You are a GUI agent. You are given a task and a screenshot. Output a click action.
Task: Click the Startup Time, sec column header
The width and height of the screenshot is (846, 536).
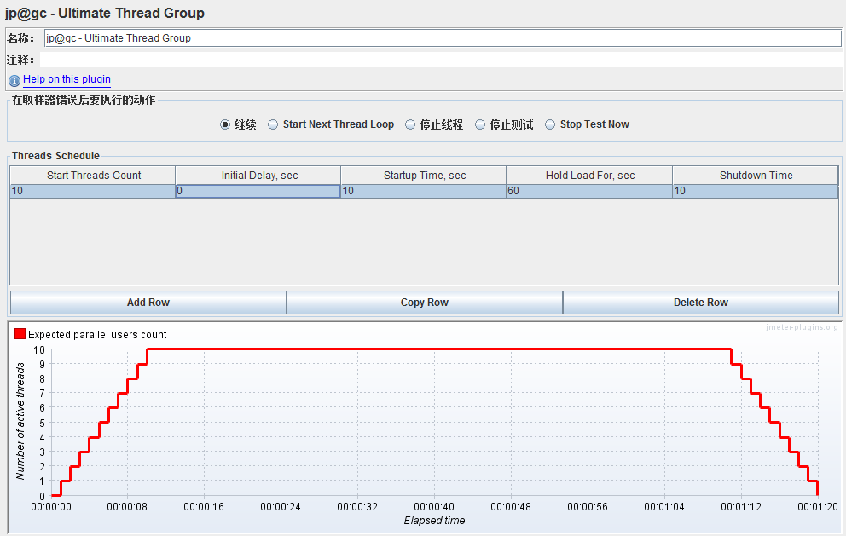coord(424,176)
